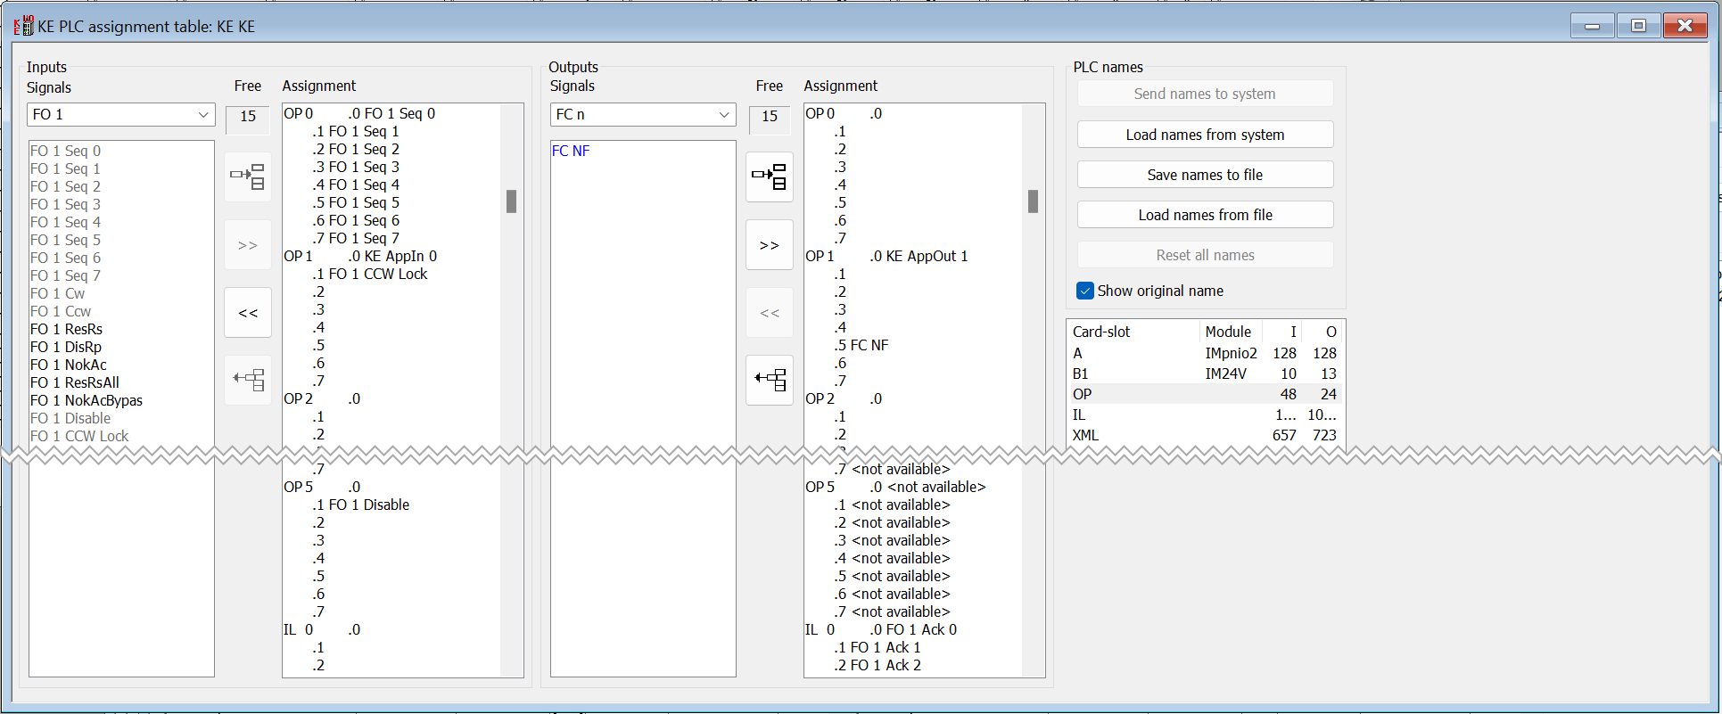Image resolution: width=1722 pixels, height=714 pixels.
Task: Minimize the KE PLC assignment table window
Action: (1592, 26)
